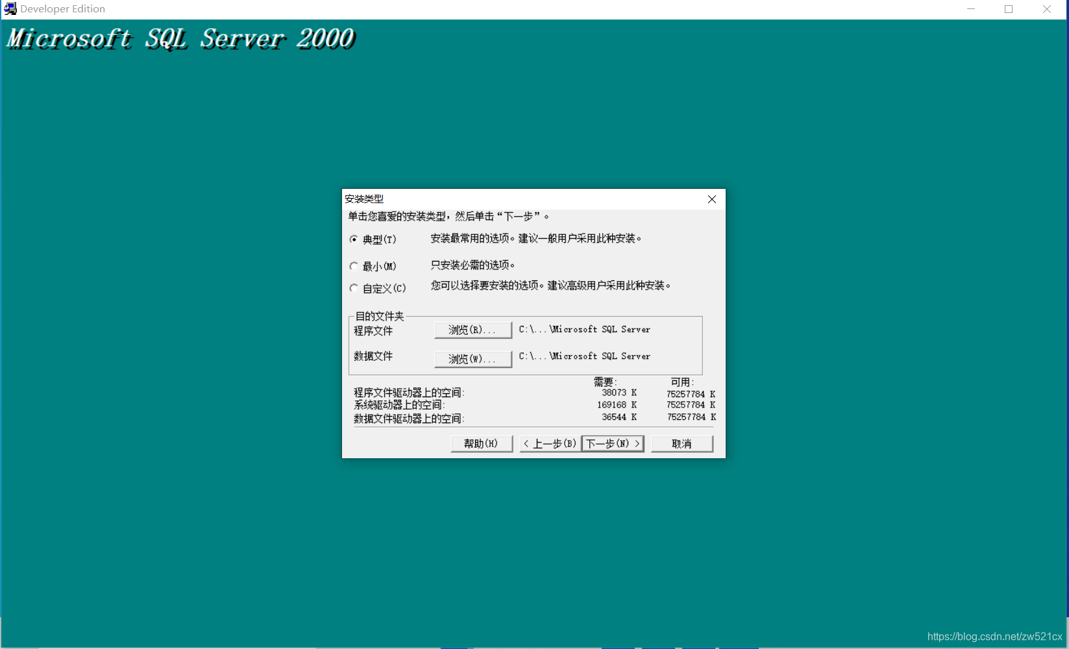
Task: Click the 程序文件驱动器上的空间 label
Action: (409, 393)
